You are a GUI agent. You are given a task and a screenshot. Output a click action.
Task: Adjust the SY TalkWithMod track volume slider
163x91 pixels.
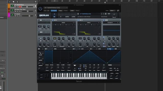point(28,7)
